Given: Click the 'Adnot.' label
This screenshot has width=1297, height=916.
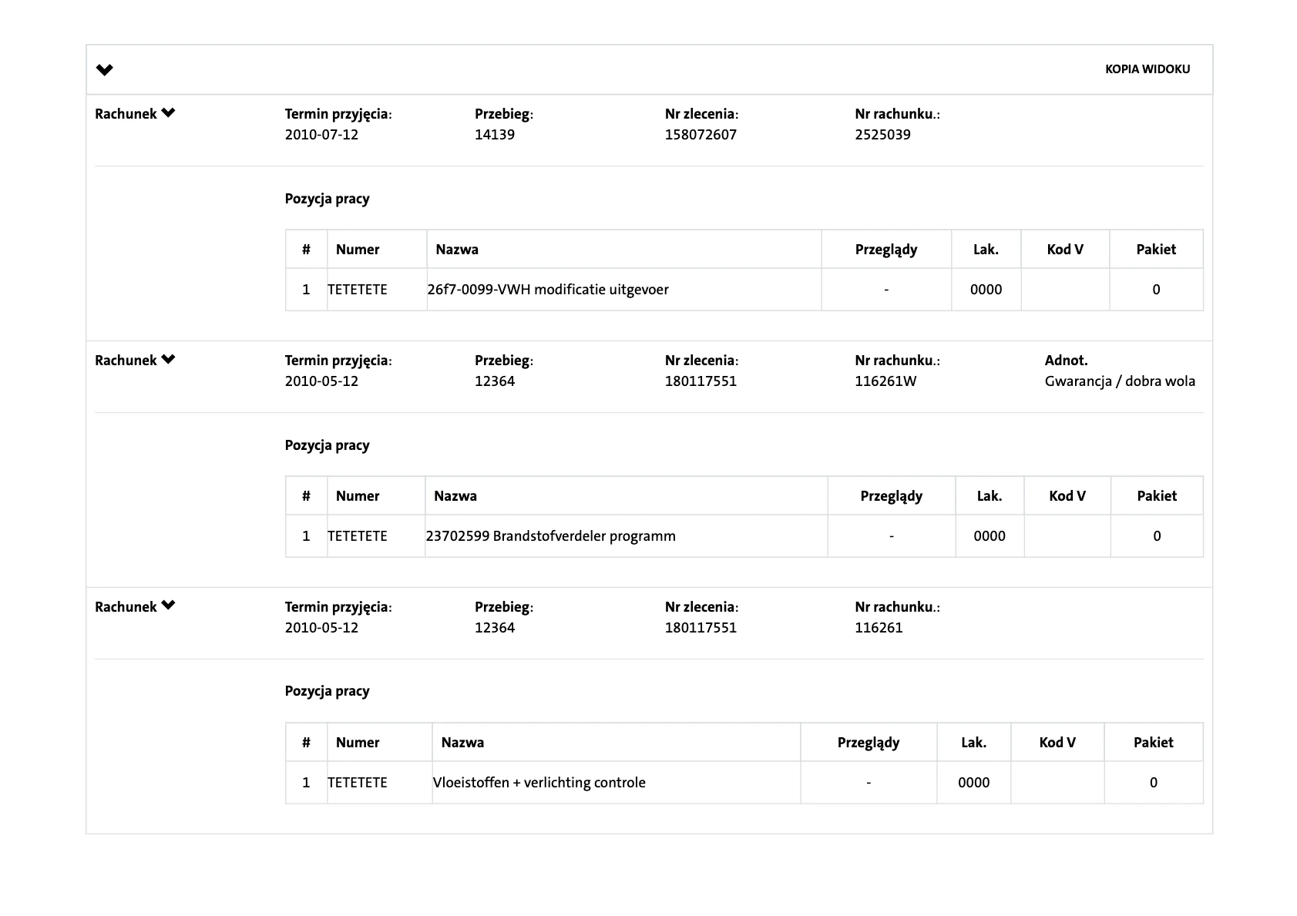Looking at the screenshot, I should coord(1066,361).
